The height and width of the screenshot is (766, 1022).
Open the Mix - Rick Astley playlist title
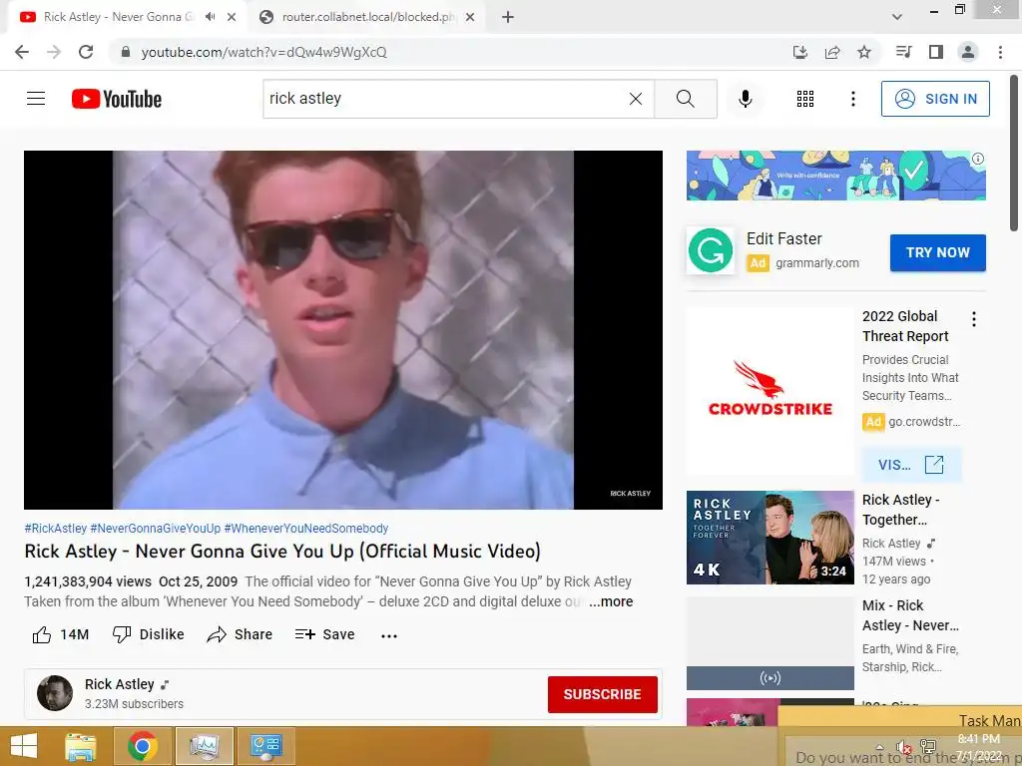click(x=910, y=615)
